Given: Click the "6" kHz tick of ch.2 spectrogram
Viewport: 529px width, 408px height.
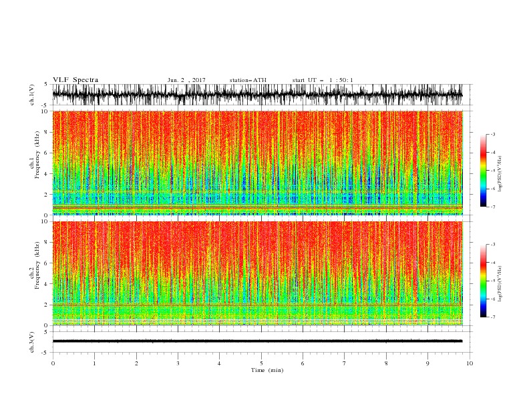Looking at the screenshot, I should click(47, 263).
